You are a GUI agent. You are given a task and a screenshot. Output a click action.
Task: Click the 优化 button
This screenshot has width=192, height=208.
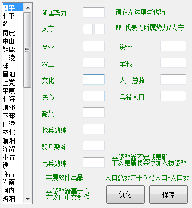(126, 195)
